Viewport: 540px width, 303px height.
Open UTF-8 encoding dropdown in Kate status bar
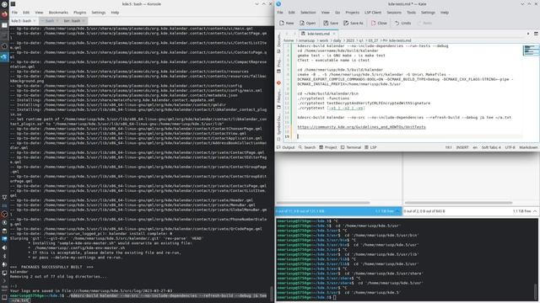click(510, 147)
